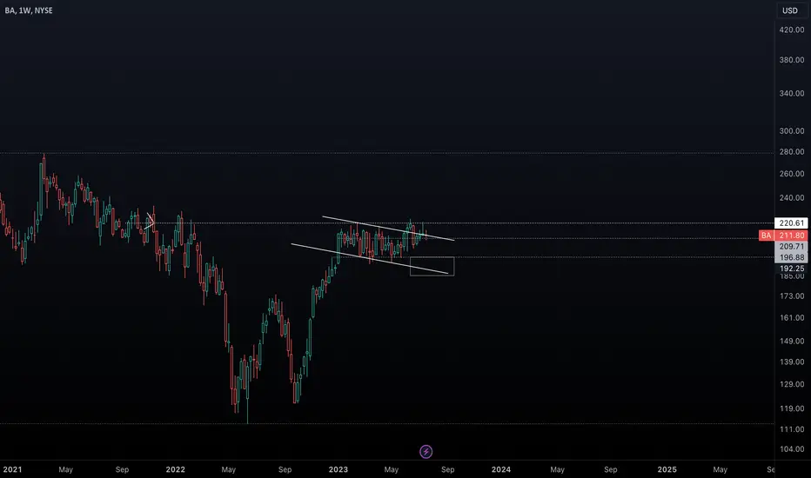
Task: Select the BA ticker price tag
Action: [x=767, y=236]
